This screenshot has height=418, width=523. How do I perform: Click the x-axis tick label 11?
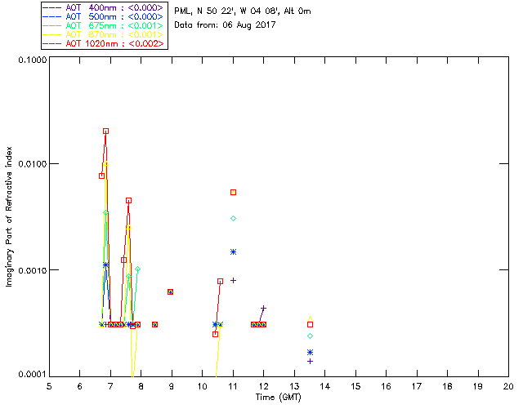pos(233,386)
